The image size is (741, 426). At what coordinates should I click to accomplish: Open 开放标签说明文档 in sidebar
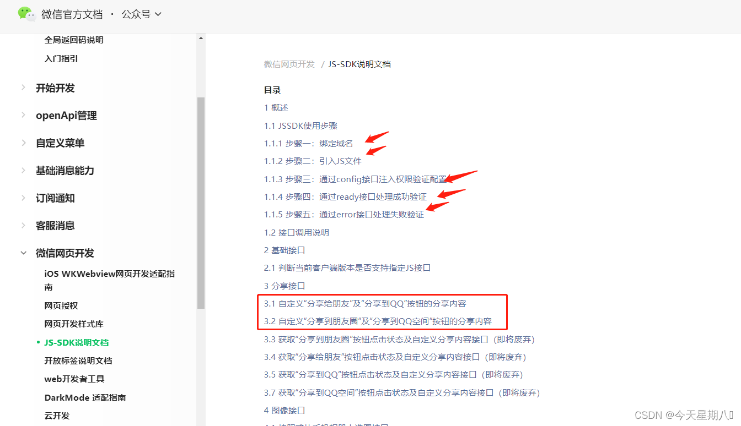[78, 361]
